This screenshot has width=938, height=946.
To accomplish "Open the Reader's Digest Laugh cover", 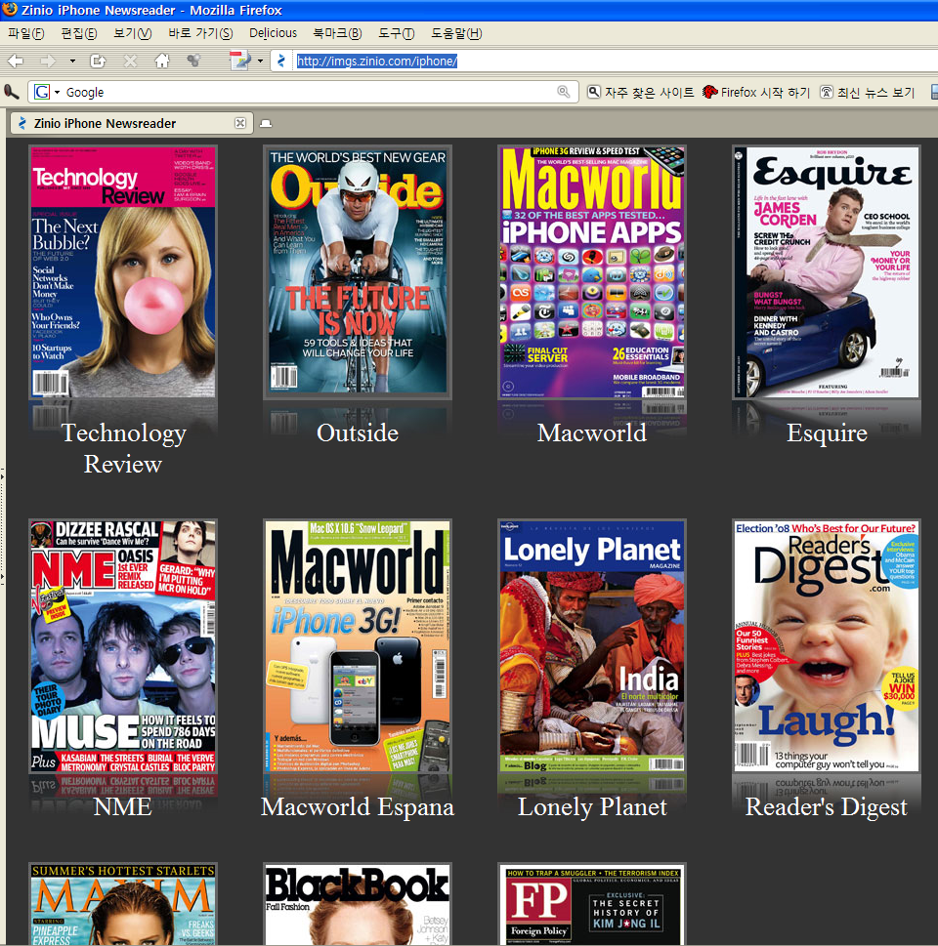I will [x=827, y=646].
